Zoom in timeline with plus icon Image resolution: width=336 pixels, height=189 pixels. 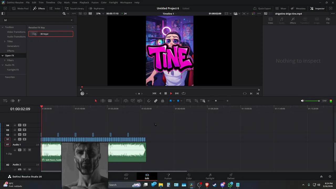[227, 101]
